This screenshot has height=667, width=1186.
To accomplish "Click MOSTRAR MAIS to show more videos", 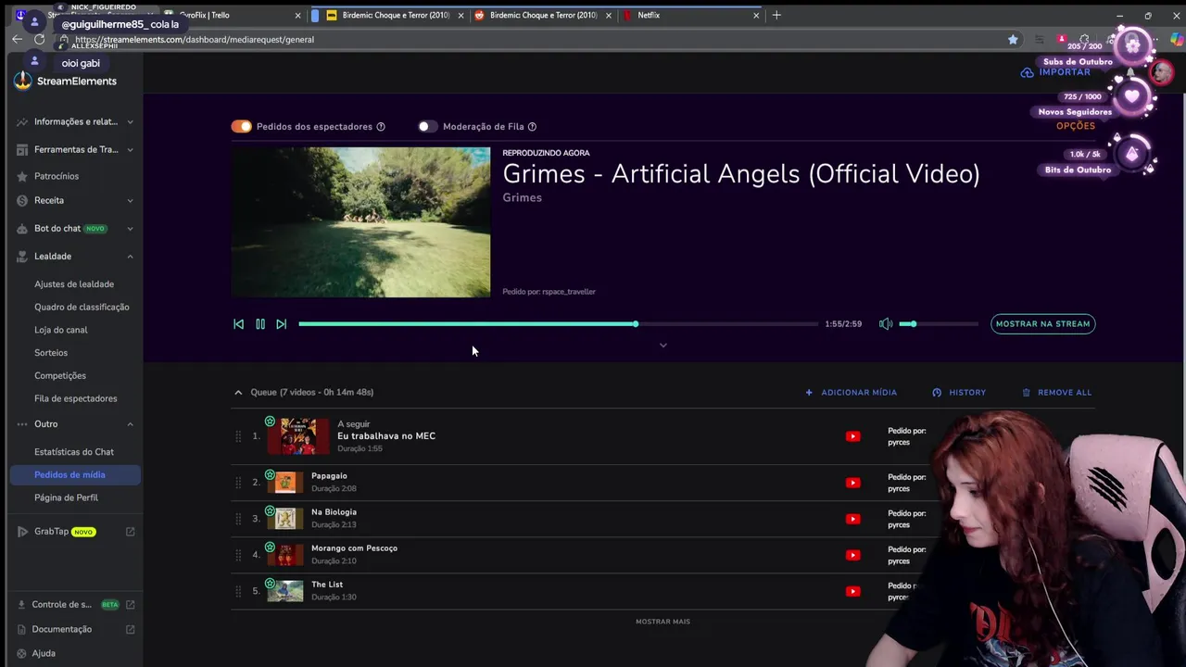I will (x=662, y=622).
